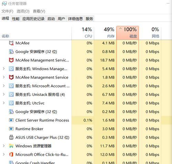Open the 选项(O) menu

(23, 11)
